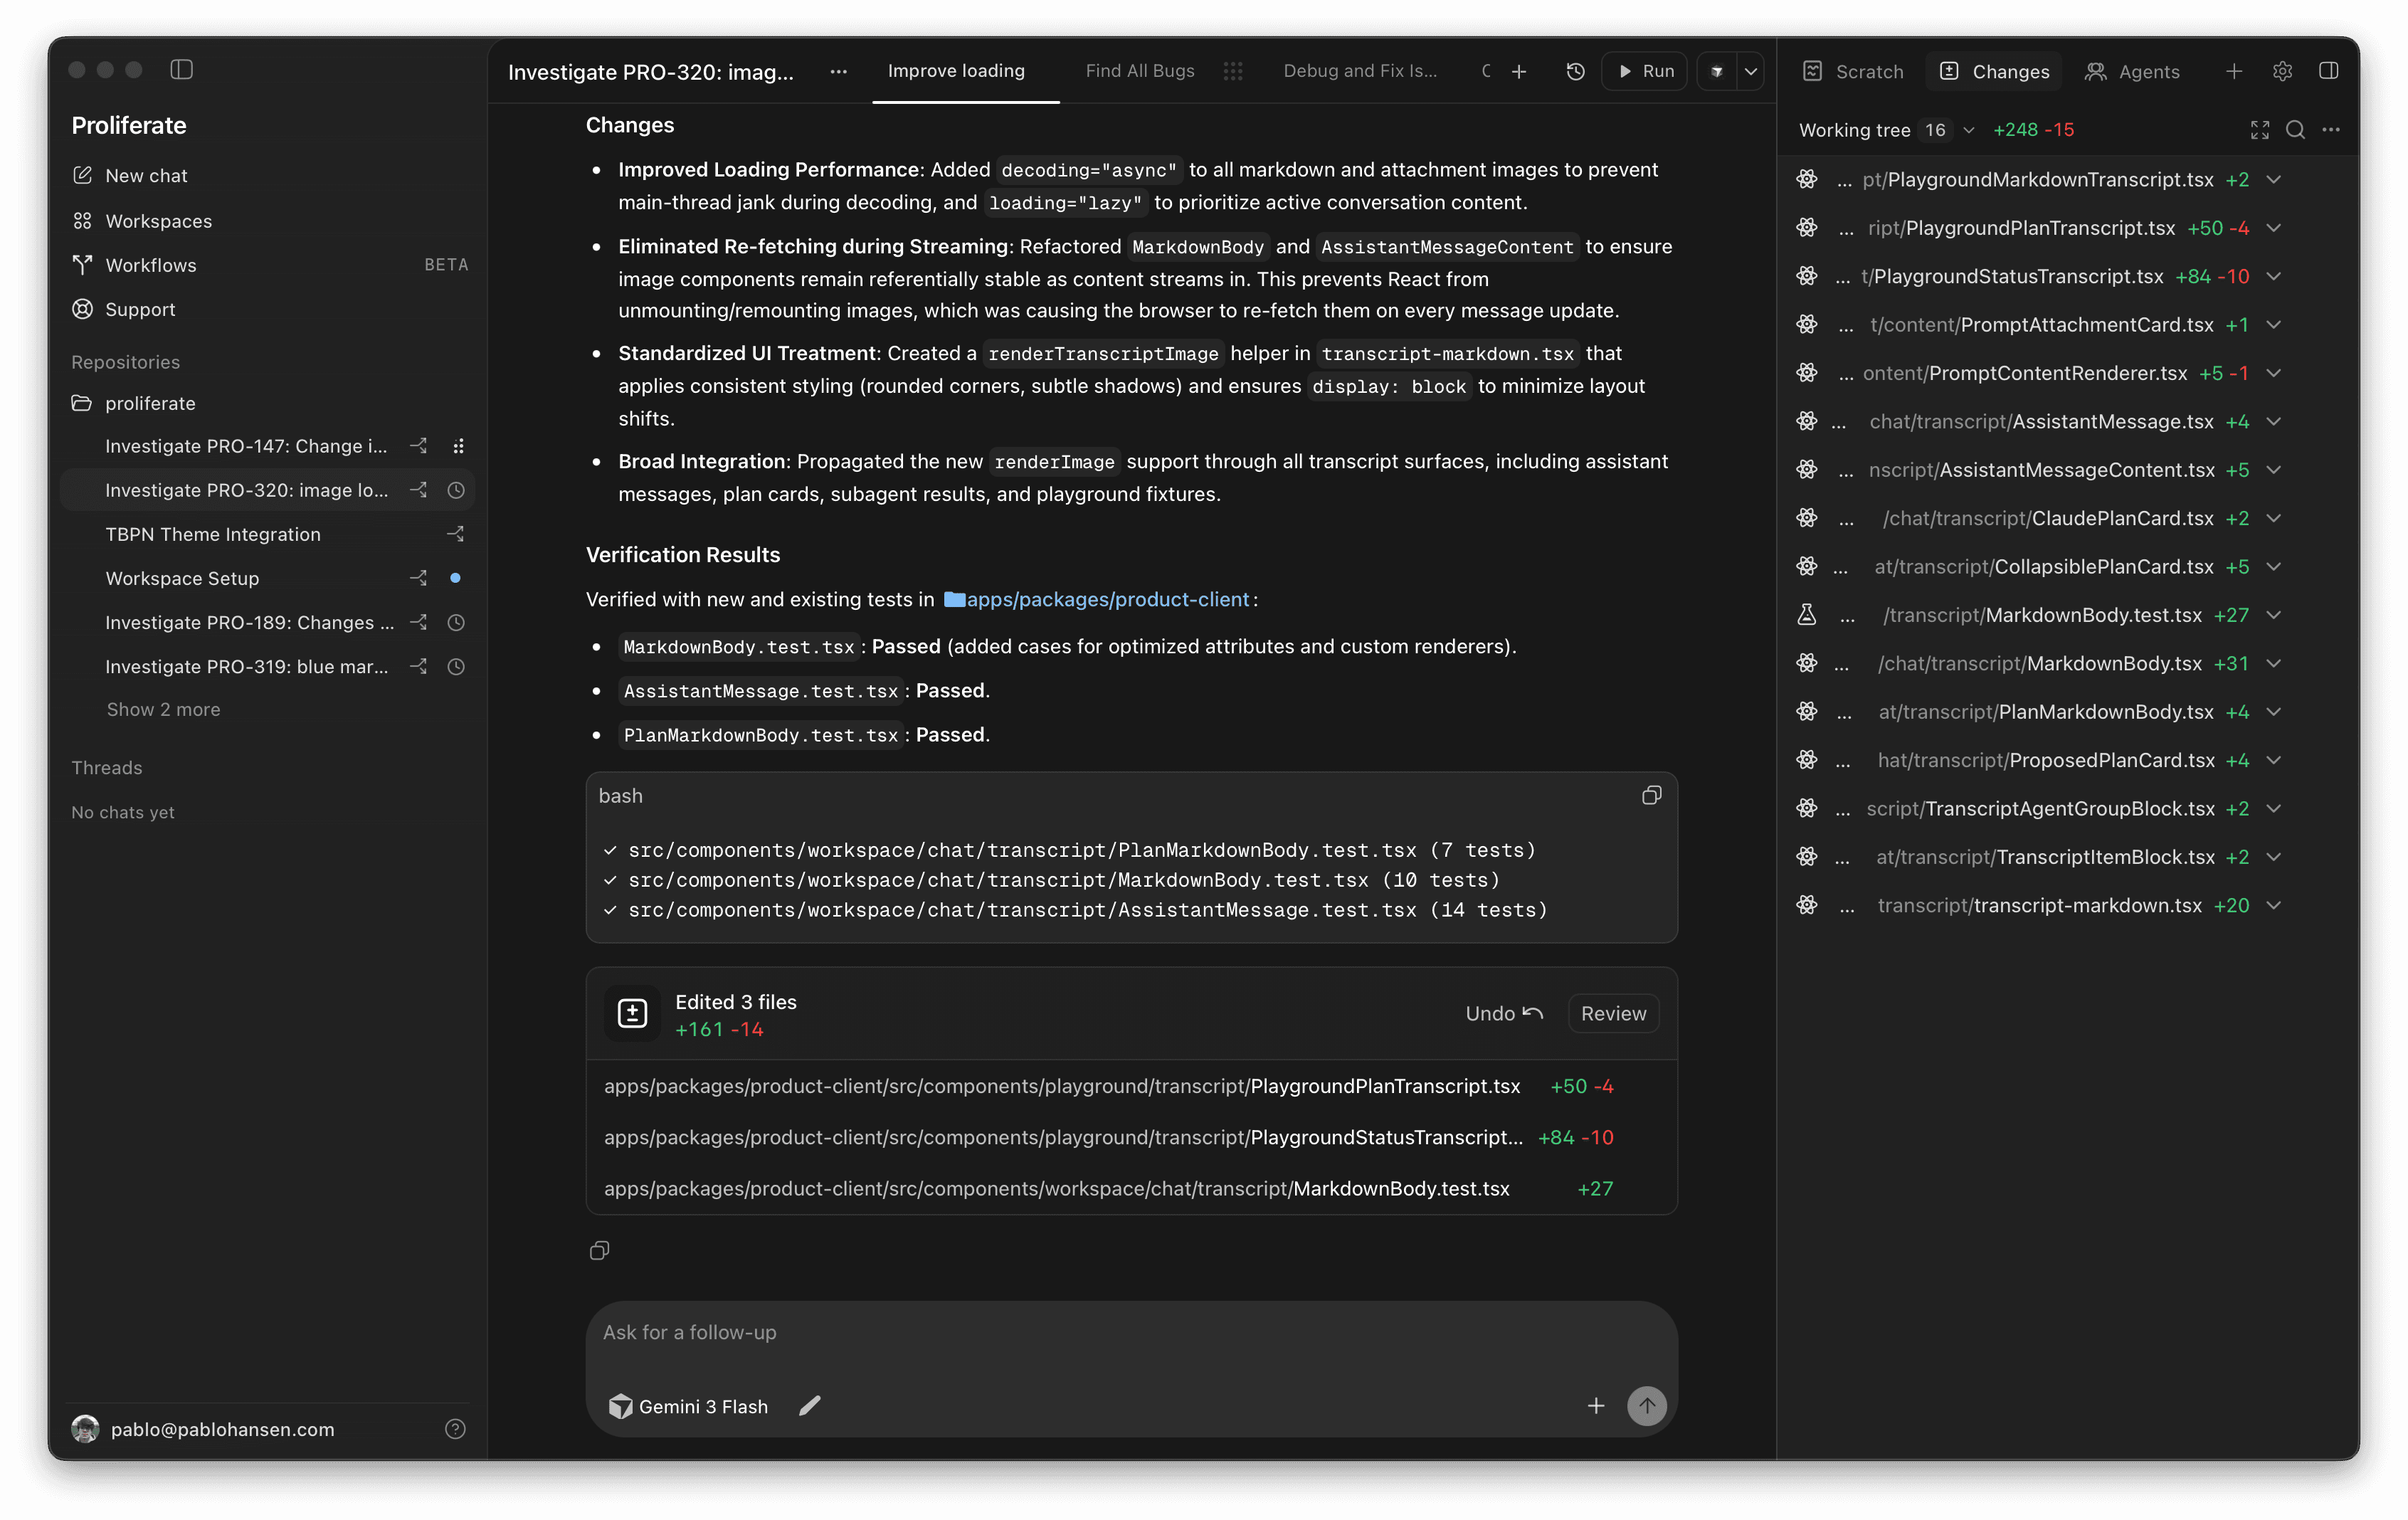The width and height of the screenshot is (2408, 1520).
Task: Click the Run button
Action: [x=1645, y=71]
